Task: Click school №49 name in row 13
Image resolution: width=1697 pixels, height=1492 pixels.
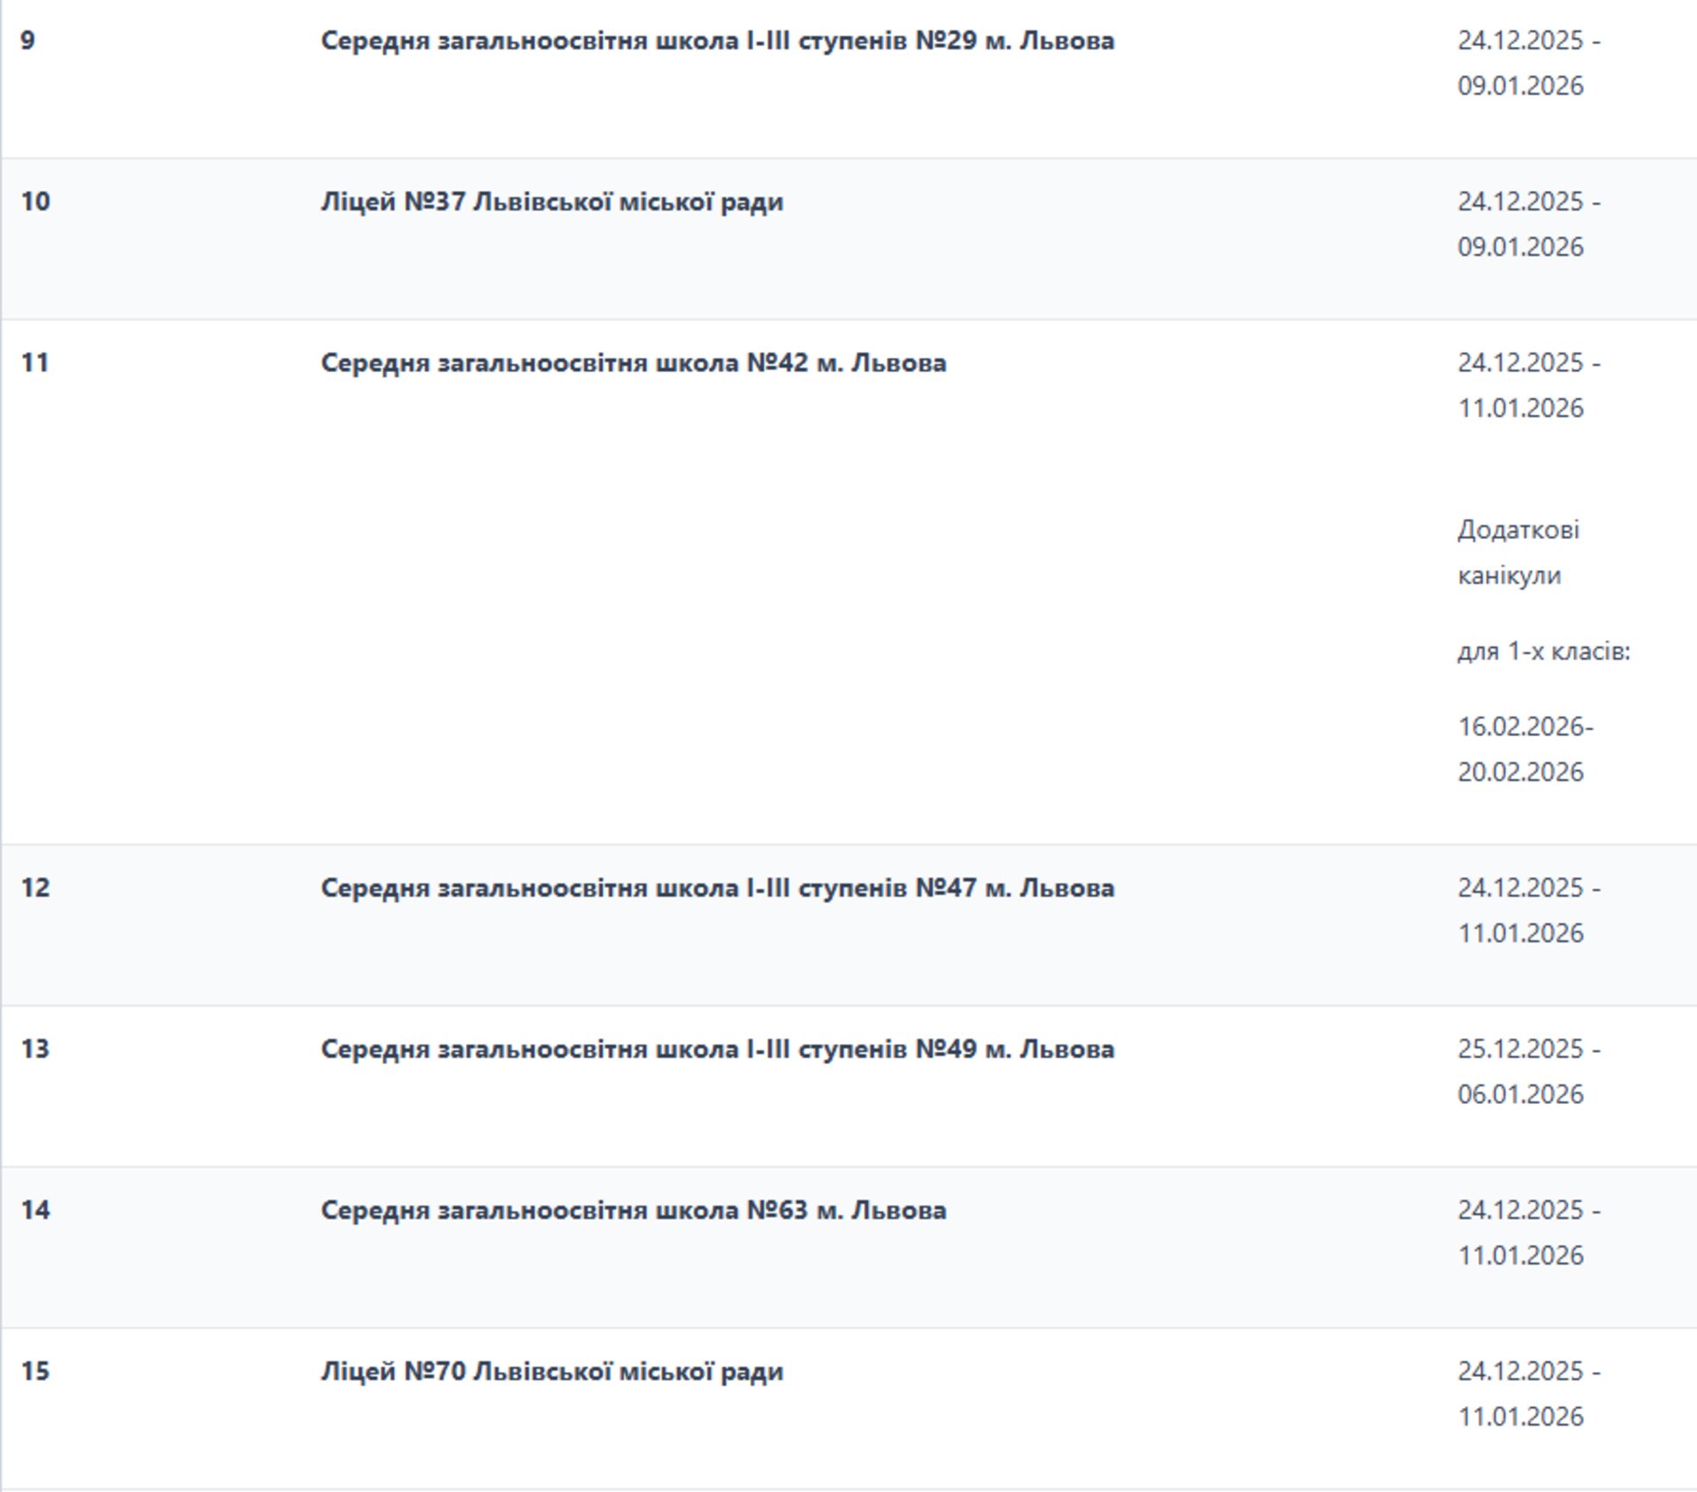Action: point(717,1048)
